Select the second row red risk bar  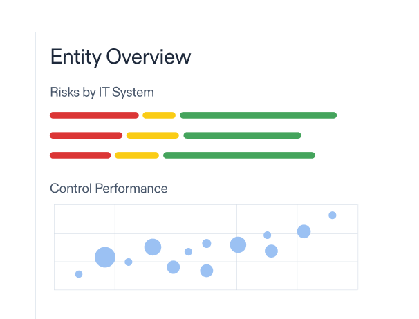coord(86,135)
